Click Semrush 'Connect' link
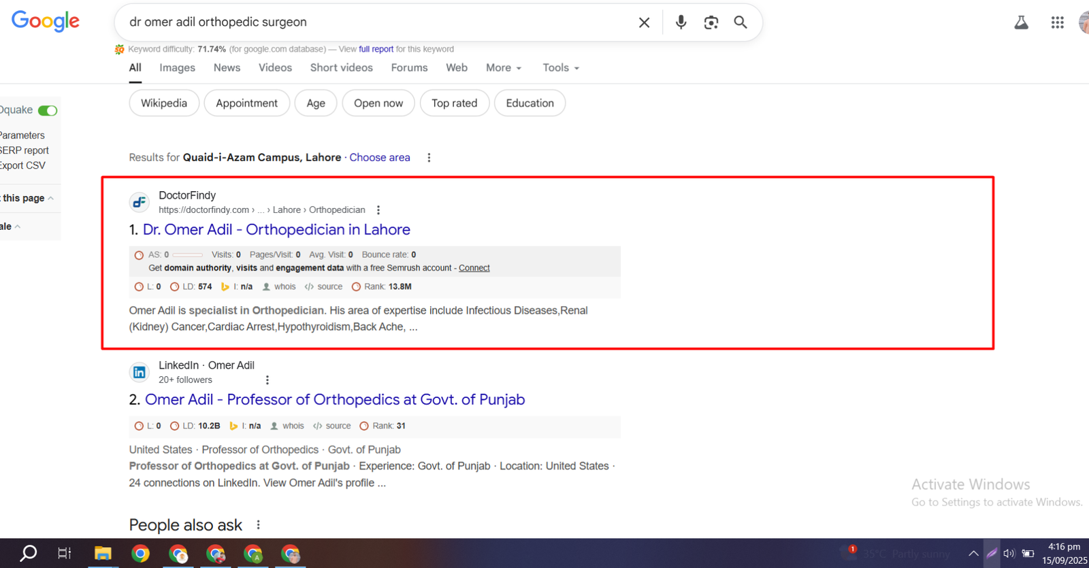Screen dimensions: 1089x568 (x=474, y=268)
